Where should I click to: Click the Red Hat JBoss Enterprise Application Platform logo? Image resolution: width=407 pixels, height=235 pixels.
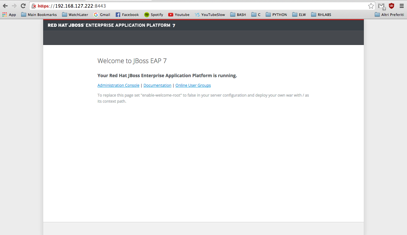111,25
